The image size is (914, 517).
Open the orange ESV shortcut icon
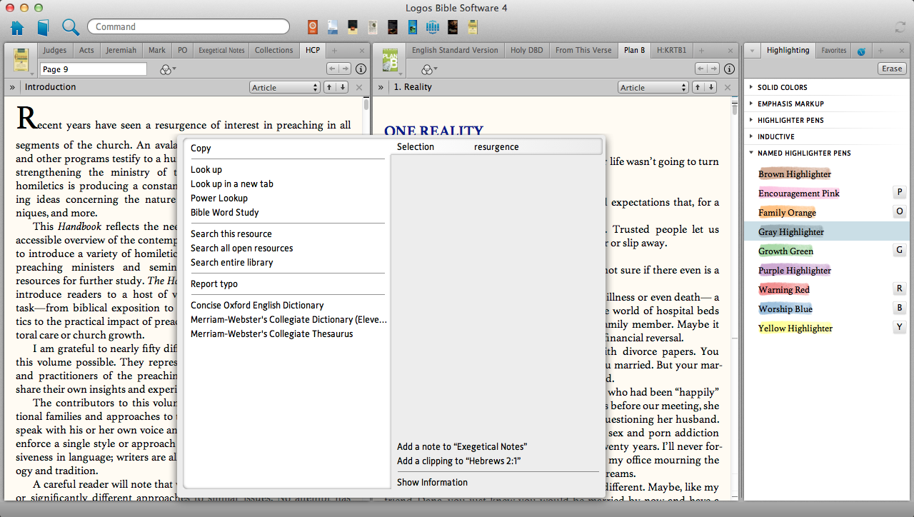pos(313,27)
